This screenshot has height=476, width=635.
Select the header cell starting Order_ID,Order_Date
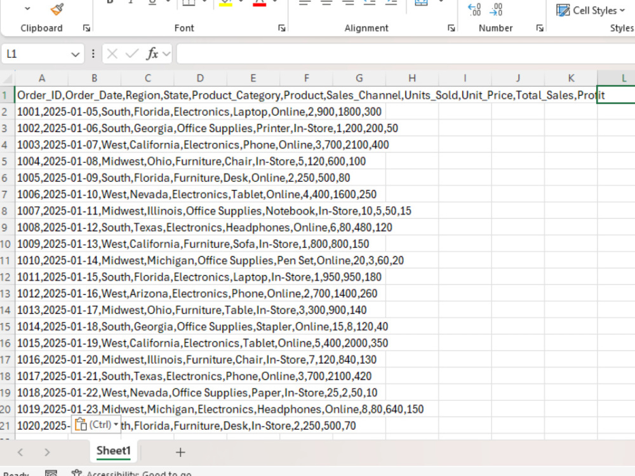[41, 95]
